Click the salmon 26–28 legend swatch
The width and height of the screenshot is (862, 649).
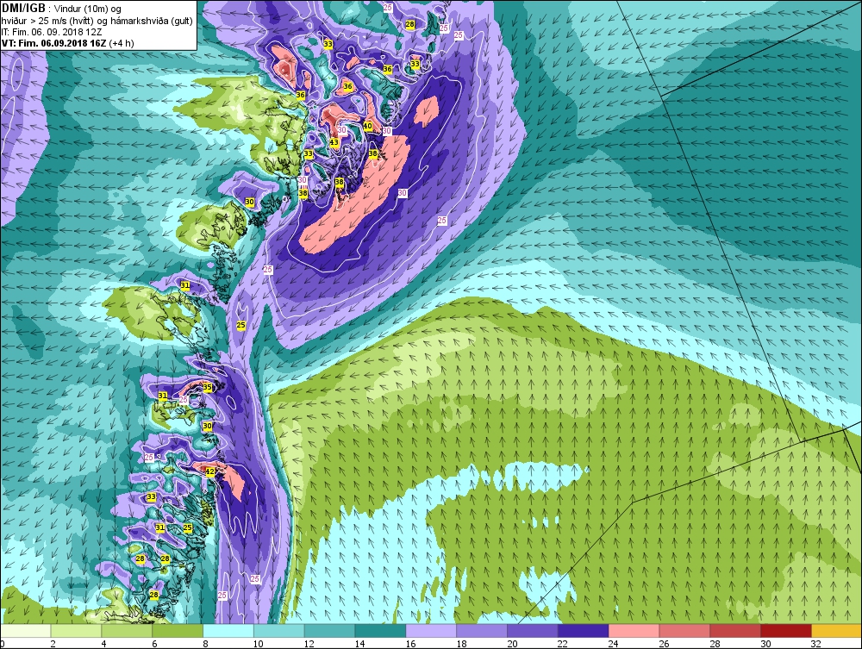684,631
